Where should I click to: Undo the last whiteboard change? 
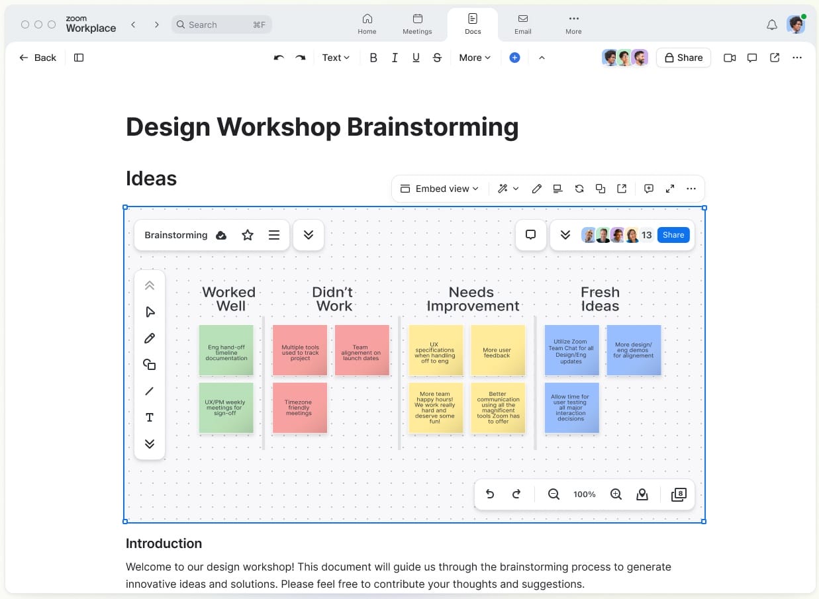(490, 494)
